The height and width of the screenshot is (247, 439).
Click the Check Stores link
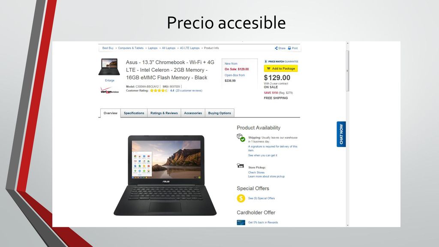[256, 172]
